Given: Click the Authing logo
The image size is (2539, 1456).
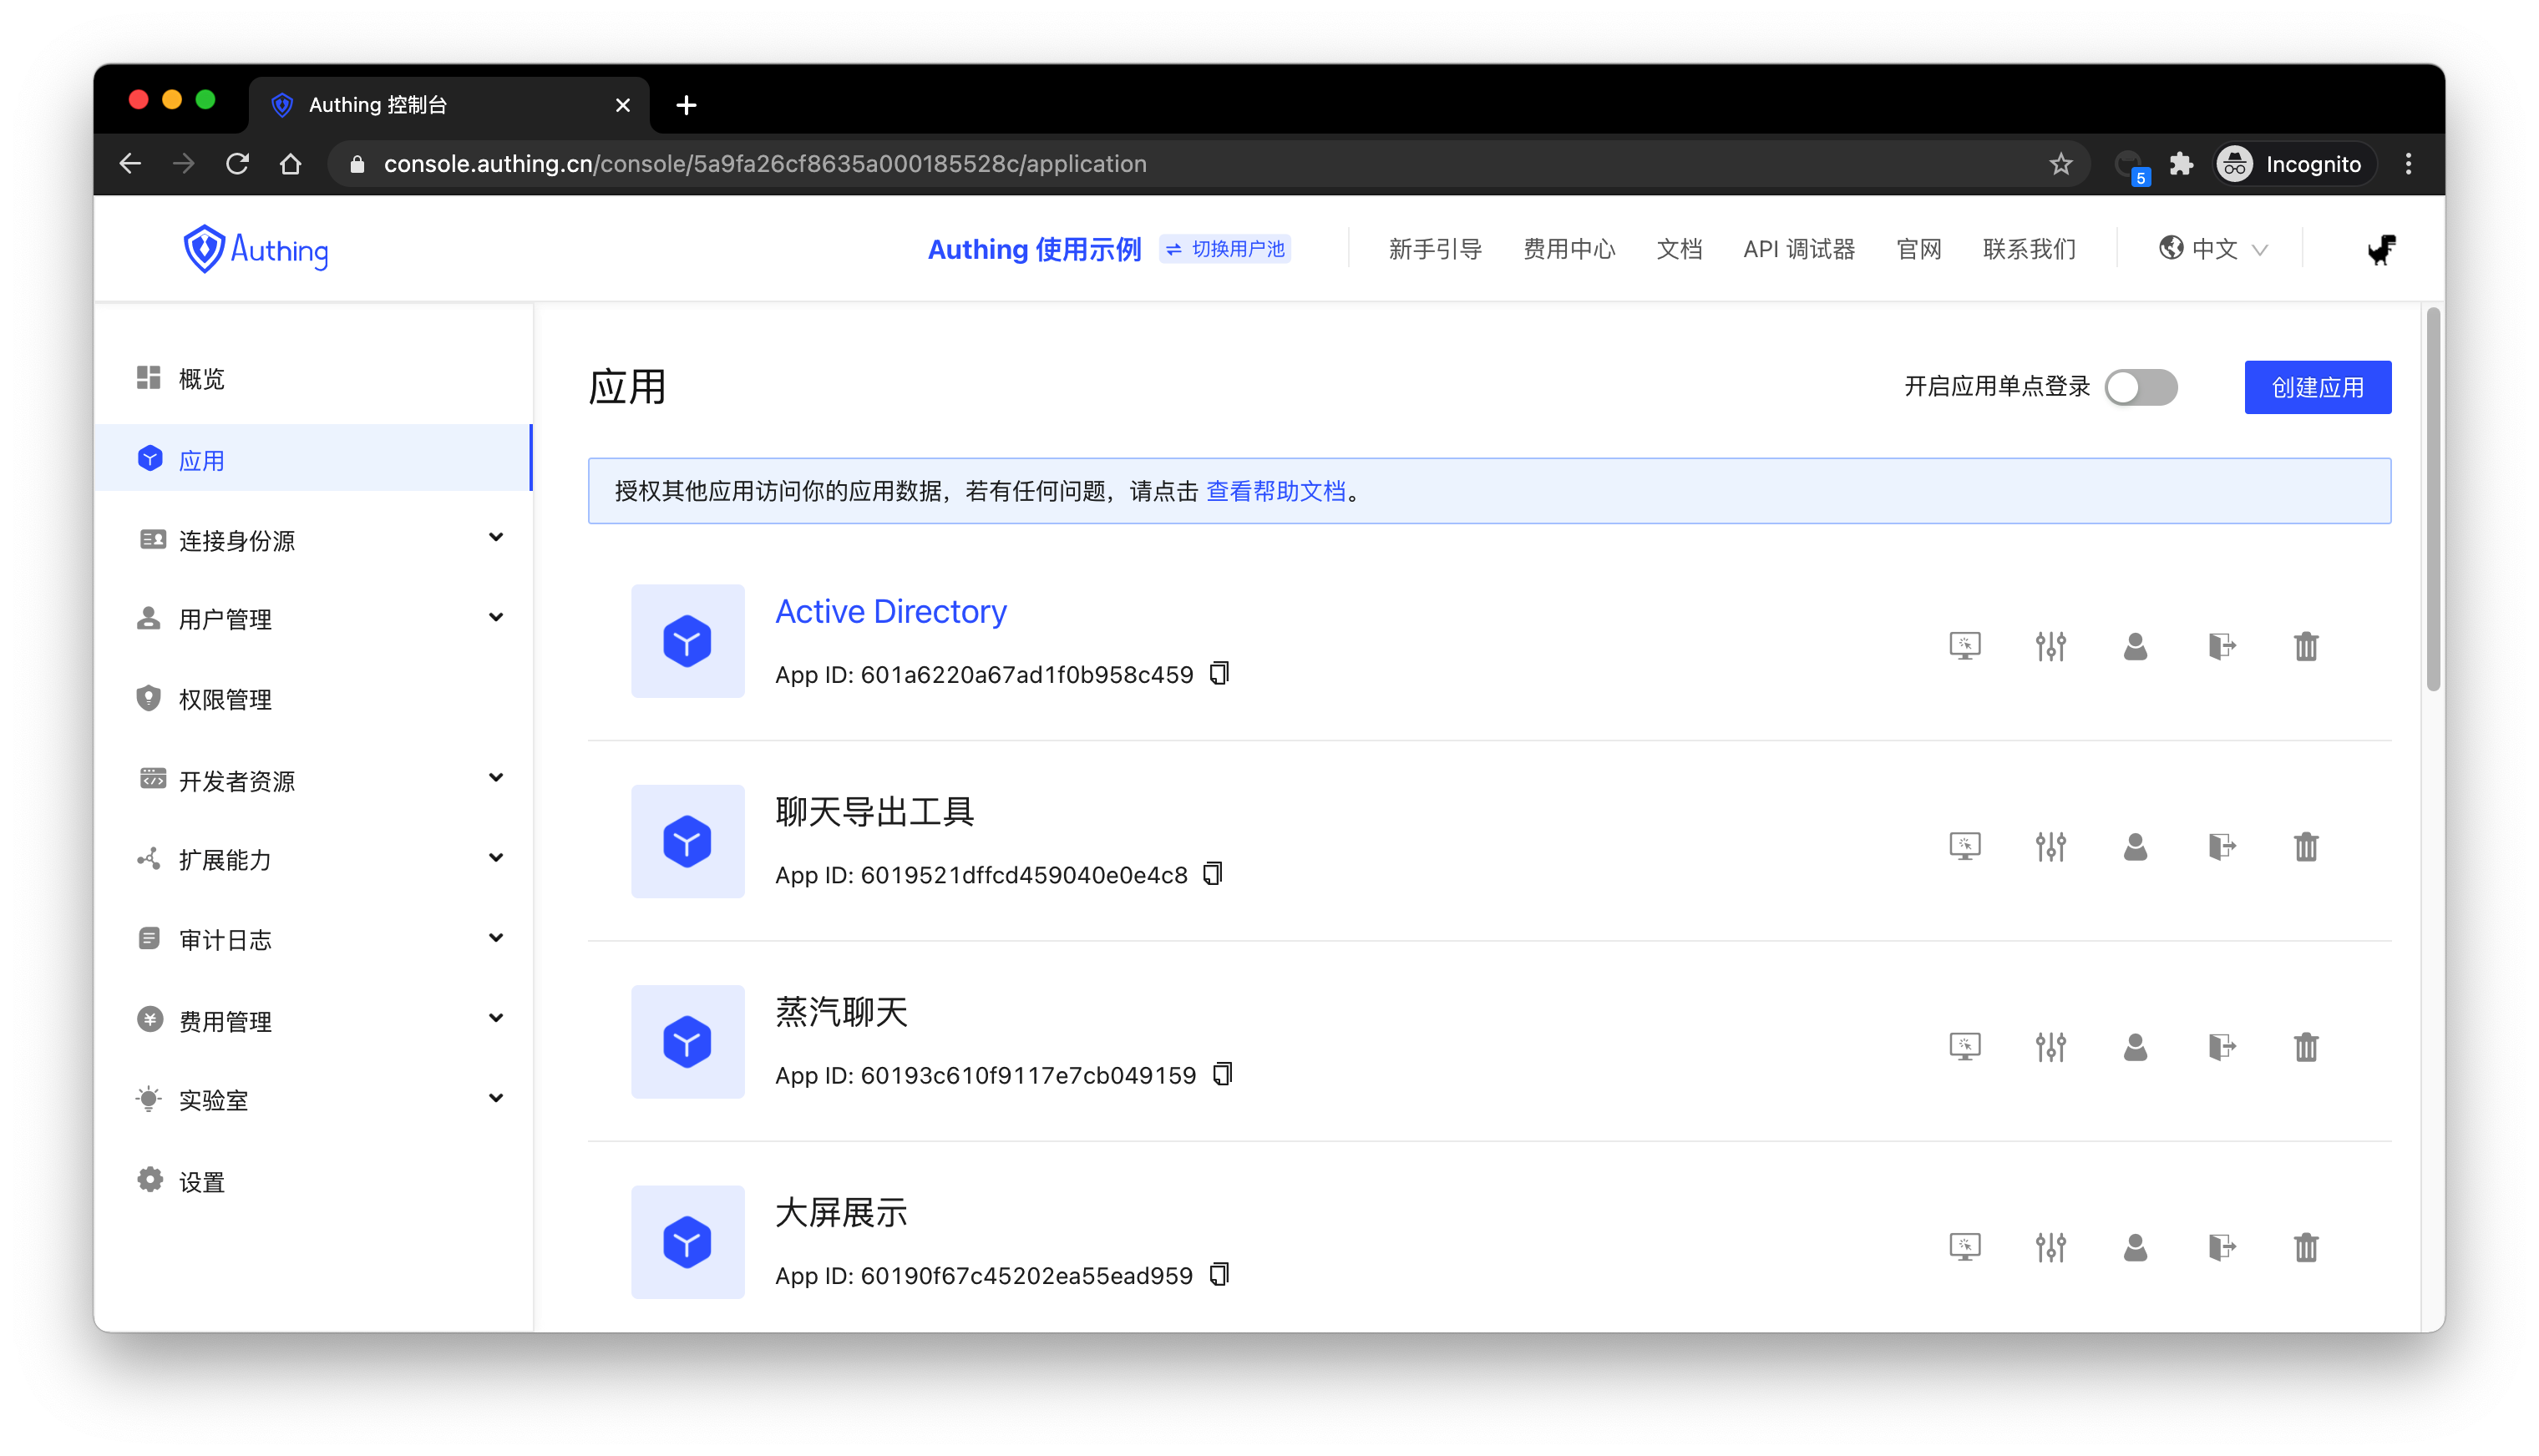Looking at the screenshot, I should (x=255, y=249).
